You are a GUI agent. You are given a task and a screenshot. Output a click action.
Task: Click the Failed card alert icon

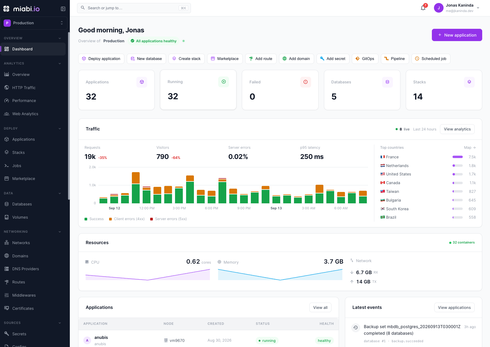[306, 82]
